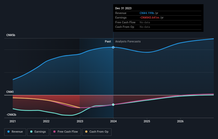
Task: Toggle the Free Cash Flow legend button
Action: [x=66, y=132]
